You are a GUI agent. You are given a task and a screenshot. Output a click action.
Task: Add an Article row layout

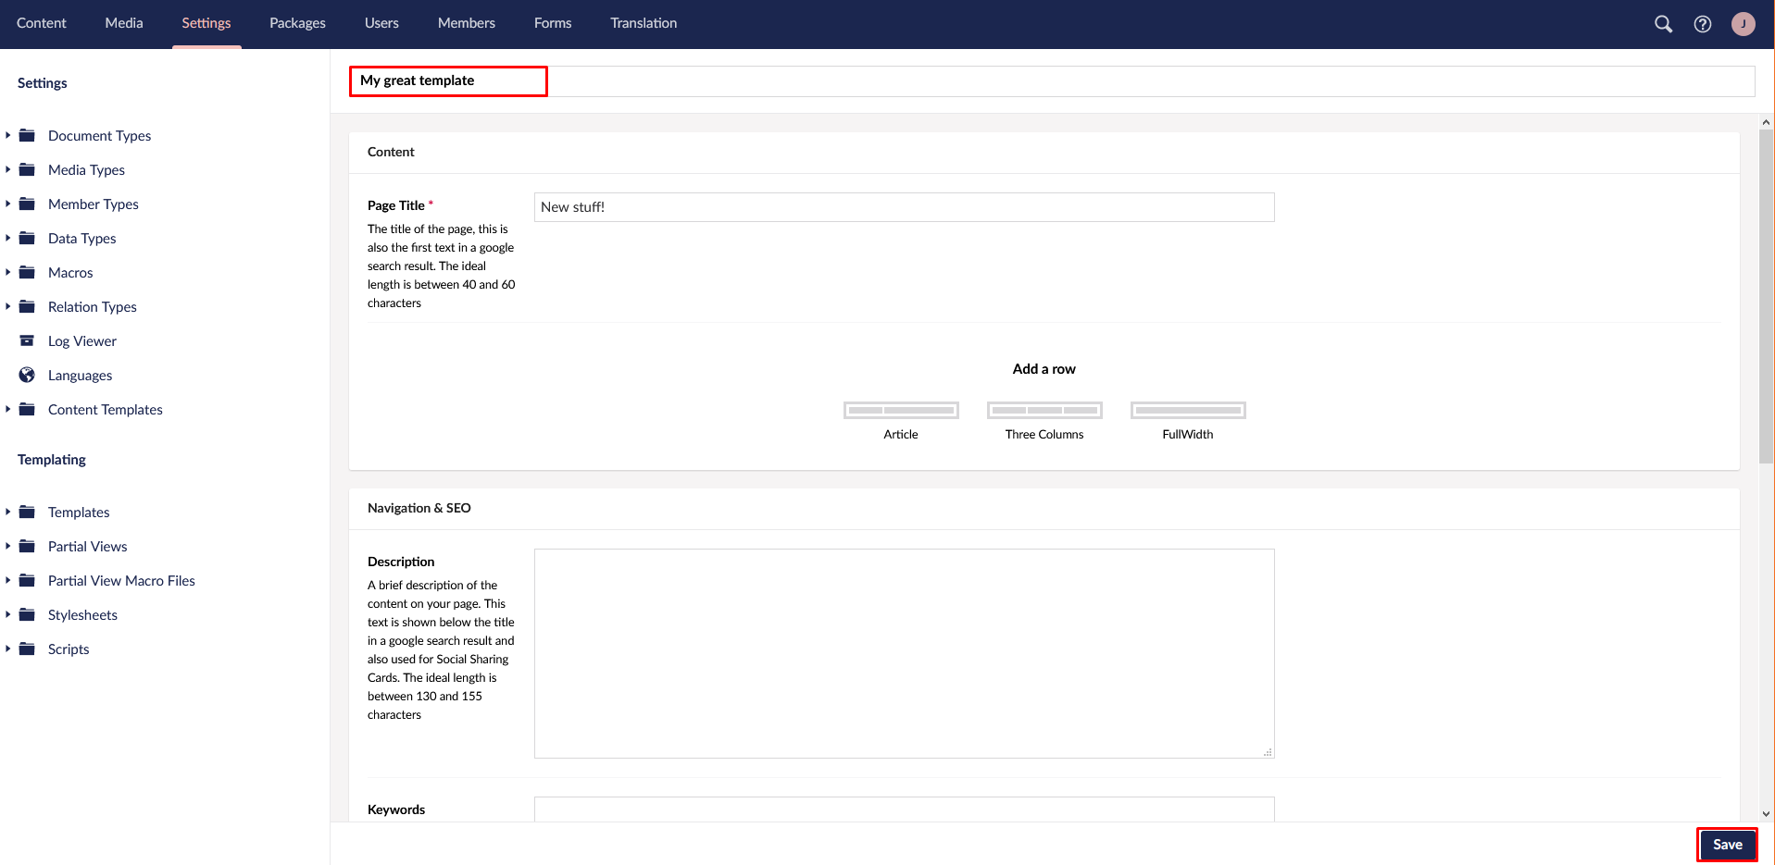click(x=901, y=421)
